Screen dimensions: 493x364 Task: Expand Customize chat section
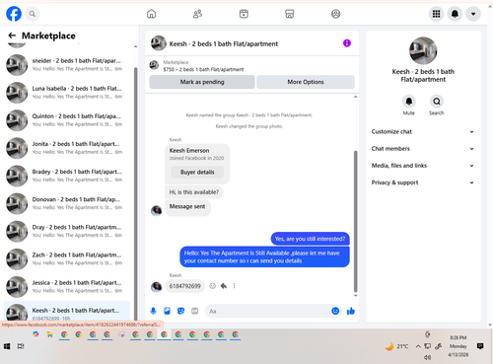(x=423, y=131)
